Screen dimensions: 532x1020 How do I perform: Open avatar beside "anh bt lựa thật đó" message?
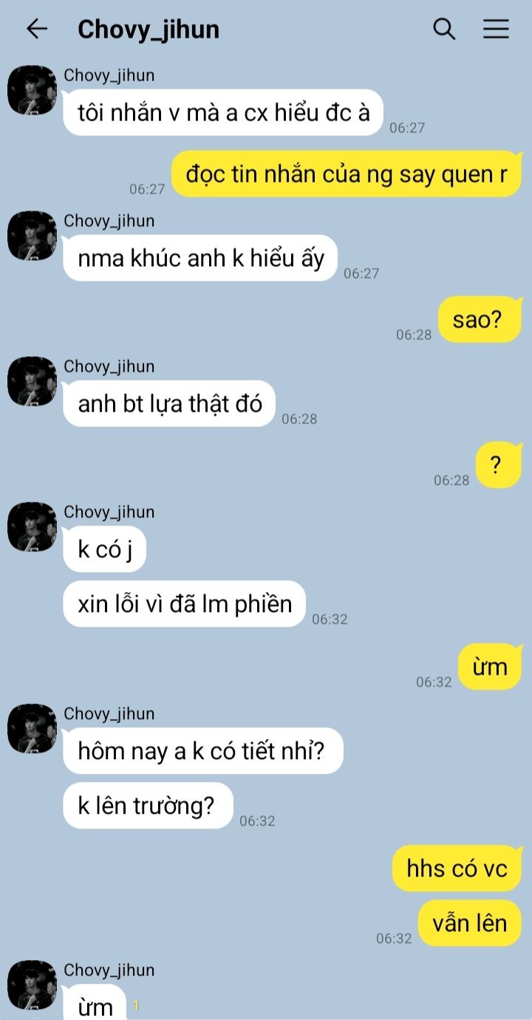(x=32, y=381)
